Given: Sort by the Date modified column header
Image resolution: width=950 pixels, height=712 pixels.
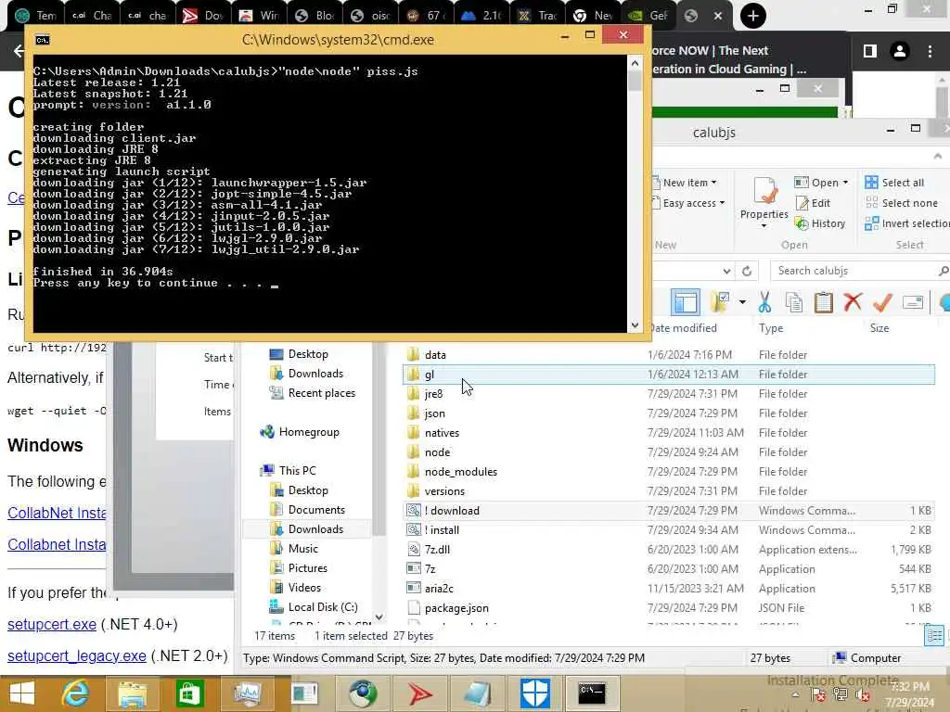Looking at the screenshot, I should 684,327.
